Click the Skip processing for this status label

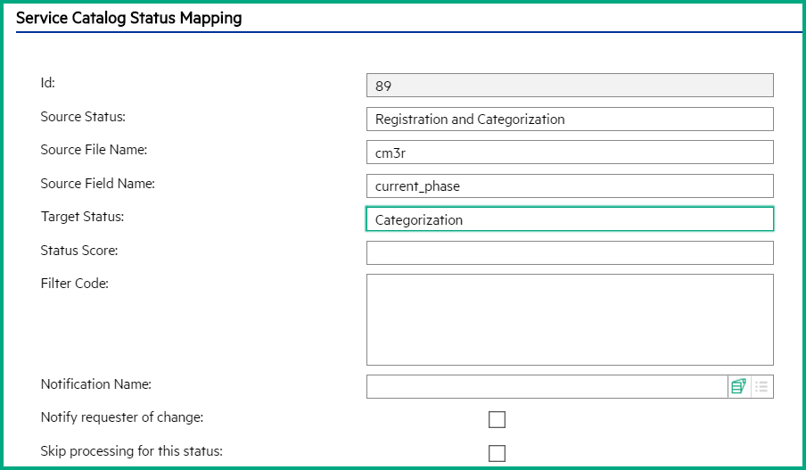click(x=132, y=451)
